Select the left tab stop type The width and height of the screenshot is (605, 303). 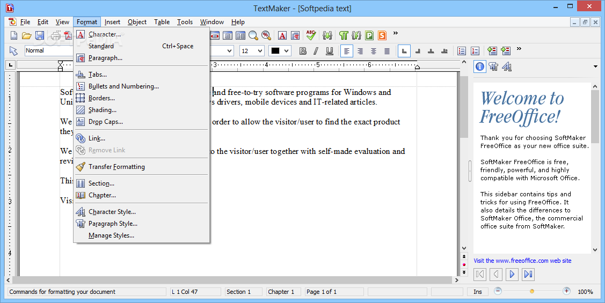404,51
